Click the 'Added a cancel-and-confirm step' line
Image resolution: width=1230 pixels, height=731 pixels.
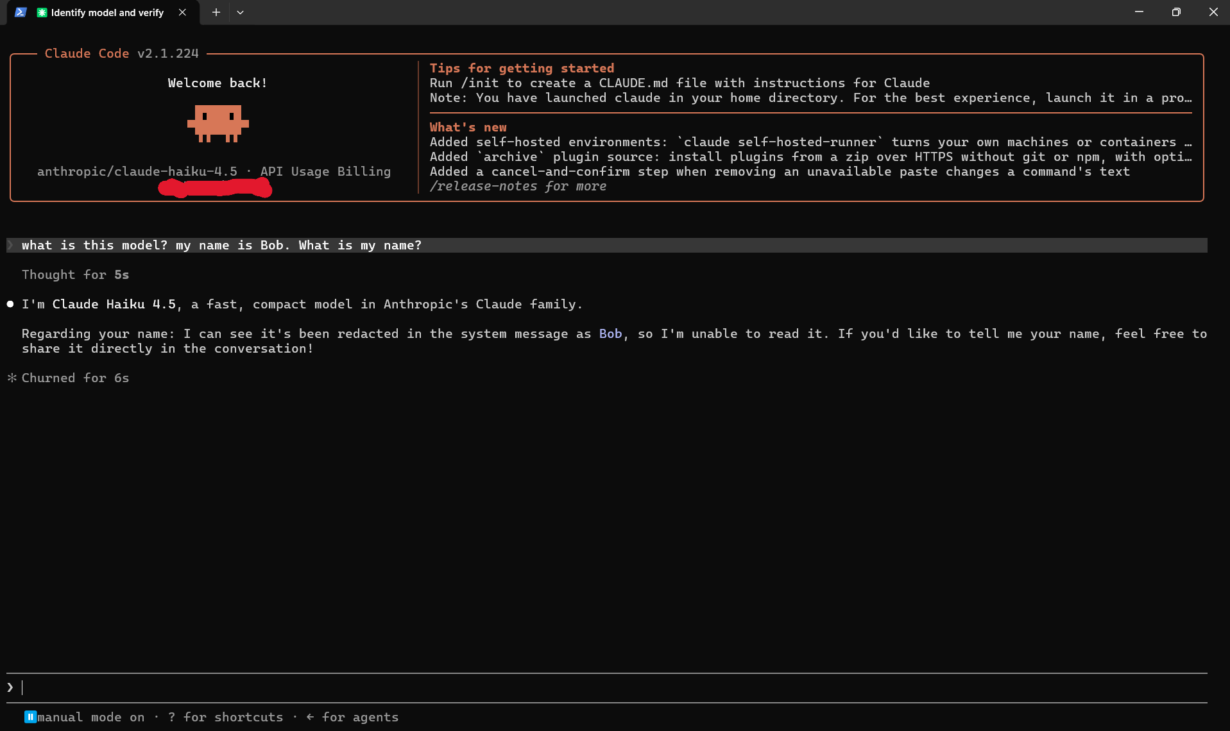pos(780,171)
